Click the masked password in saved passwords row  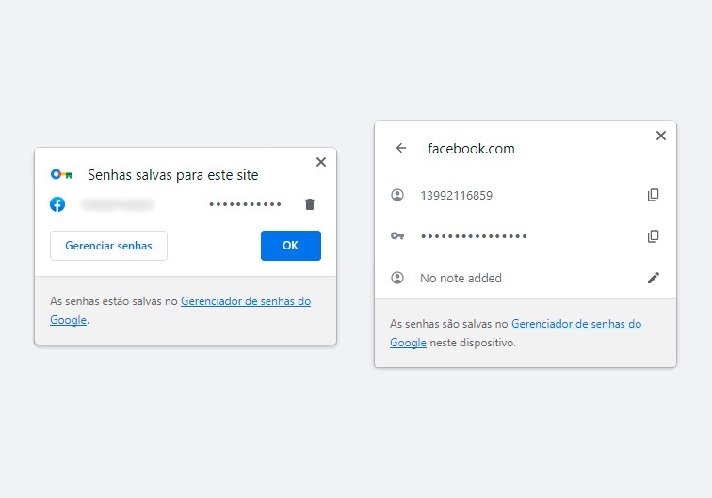coord(245,204)
